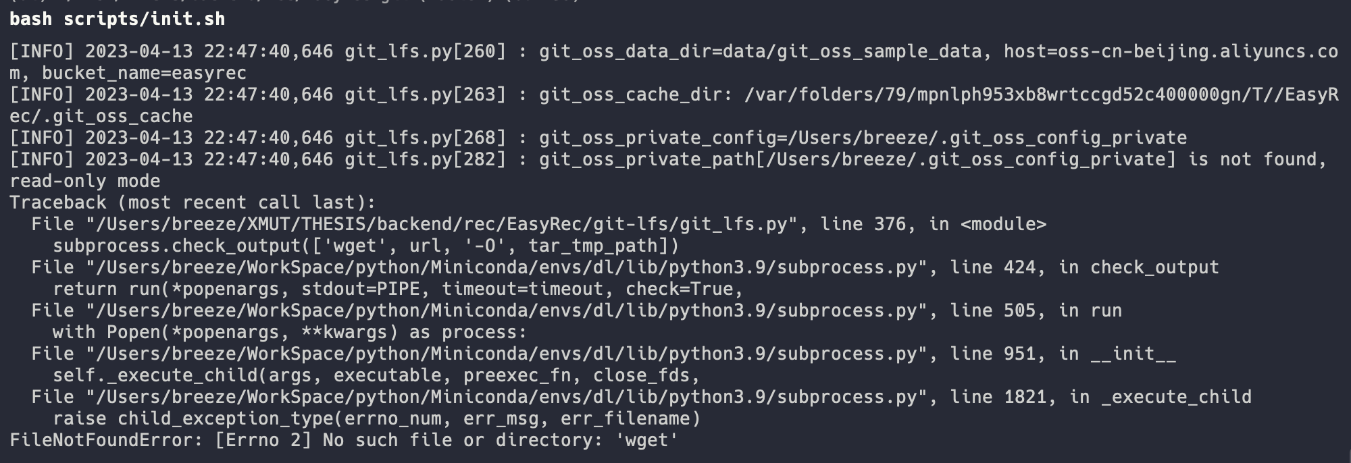Click the git_oss_cache_dir path text
Viewport: 1351px width, 463px height.
coord(674,105)
